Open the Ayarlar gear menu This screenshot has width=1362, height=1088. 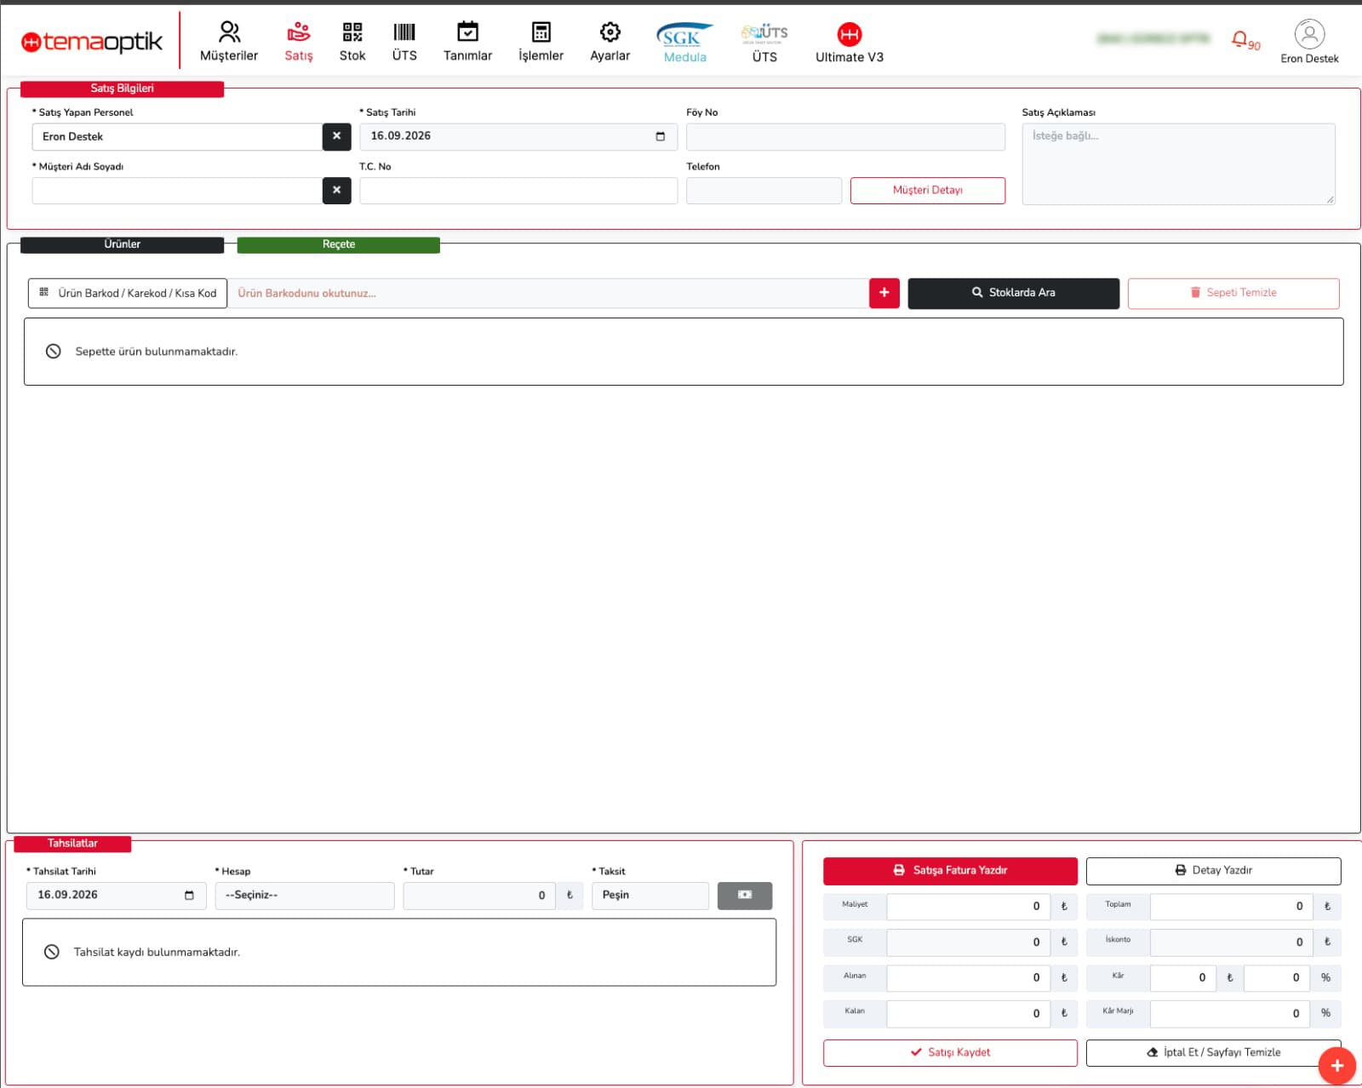pyautogui.click(x=610, y=42)
